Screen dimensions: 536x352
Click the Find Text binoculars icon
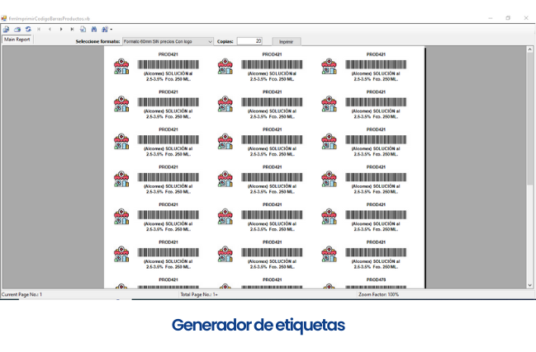click(94, 30)
